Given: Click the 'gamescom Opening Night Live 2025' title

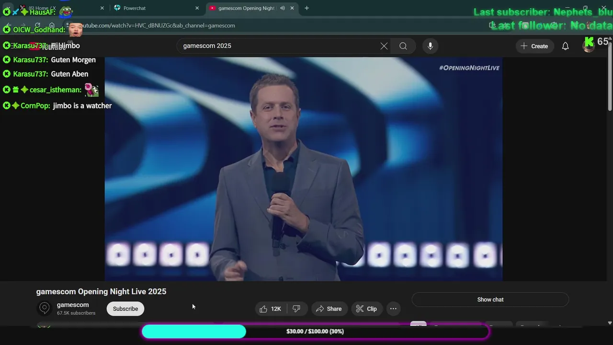Looking at the screenshot, I should (x=102, y=291).
